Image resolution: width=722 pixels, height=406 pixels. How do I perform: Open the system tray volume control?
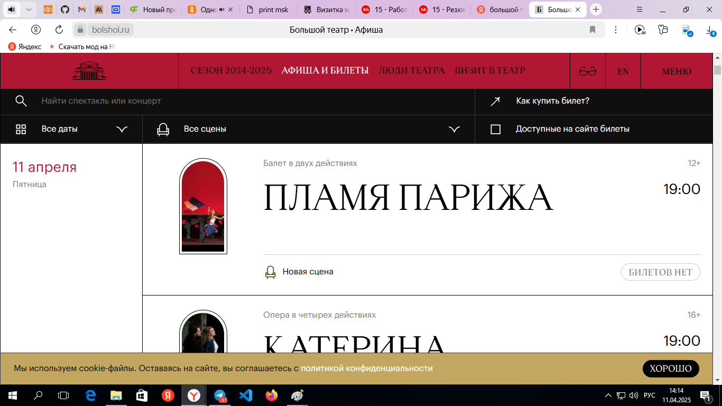pos(634,395)
